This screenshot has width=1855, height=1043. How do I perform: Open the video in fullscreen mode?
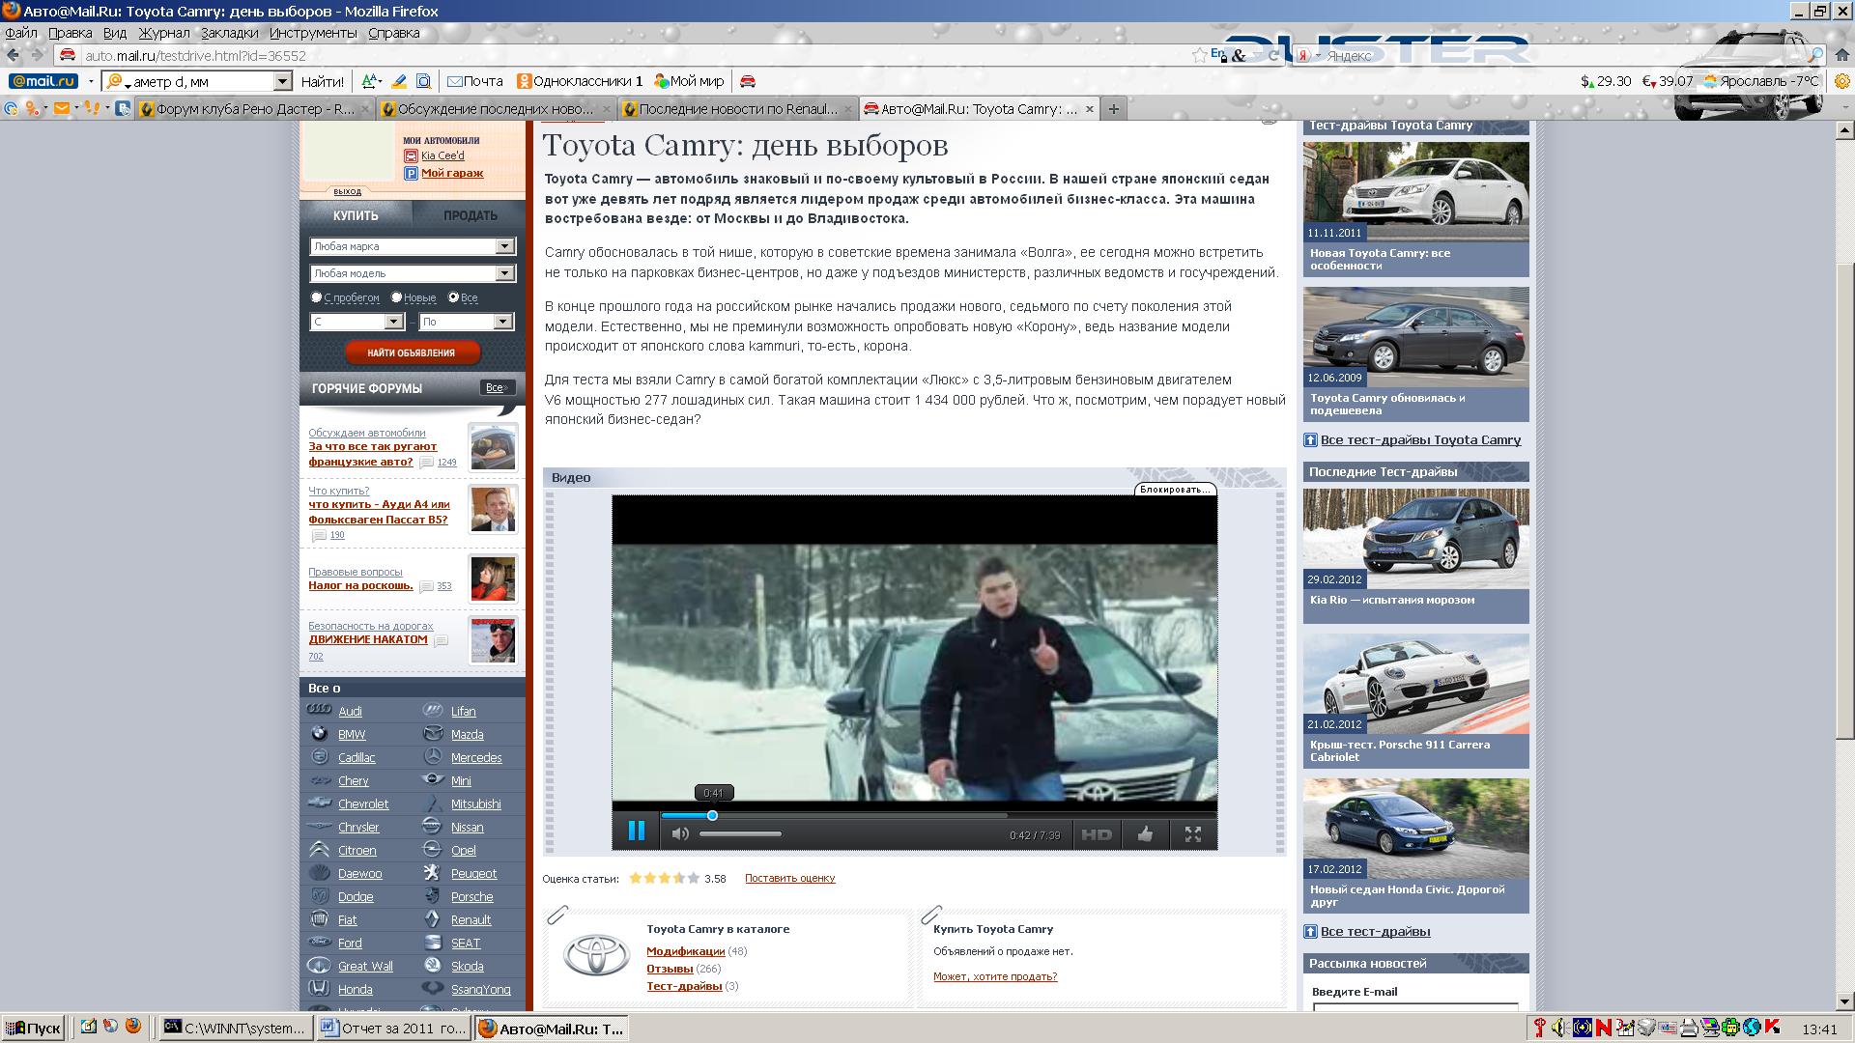pyautogui.click(x=1193, y=834)
